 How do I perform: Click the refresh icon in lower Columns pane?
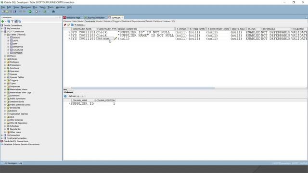click(x=65, y=96)
